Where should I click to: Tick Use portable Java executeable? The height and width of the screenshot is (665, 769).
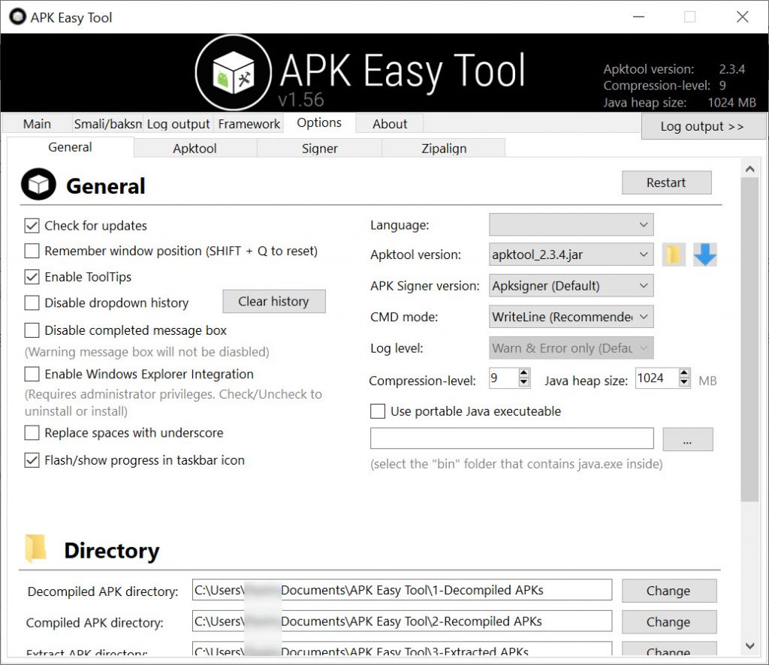(x=378, y=411)
